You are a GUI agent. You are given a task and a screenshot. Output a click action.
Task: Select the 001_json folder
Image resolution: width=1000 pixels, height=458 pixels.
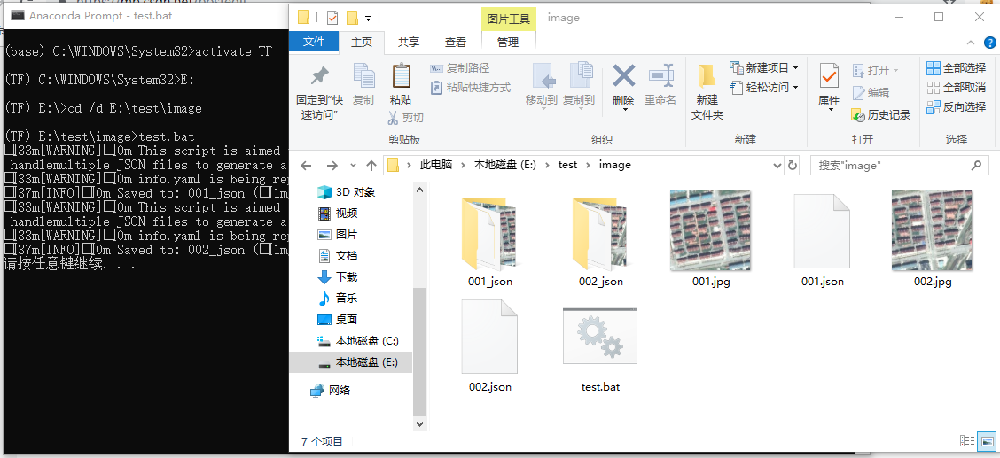pos(489,240)
